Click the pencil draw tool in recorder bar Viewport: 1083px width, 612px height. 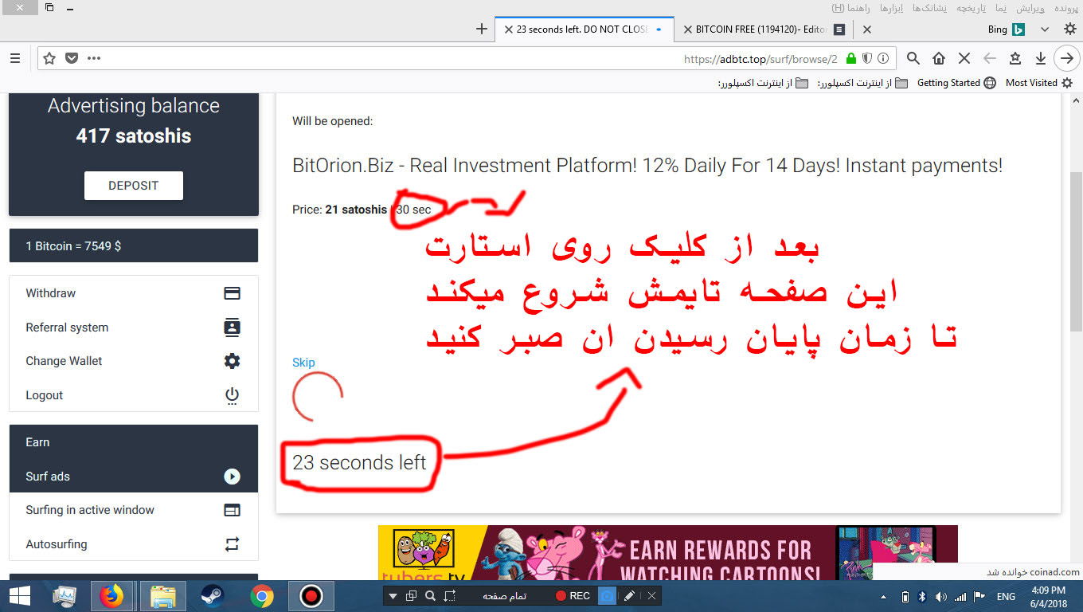(629, 595)
